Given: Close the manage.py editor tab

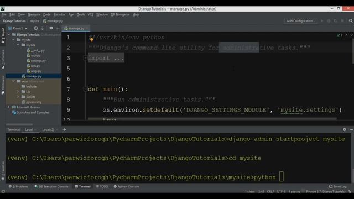Looking at the screenshot, I should [87, 28].
